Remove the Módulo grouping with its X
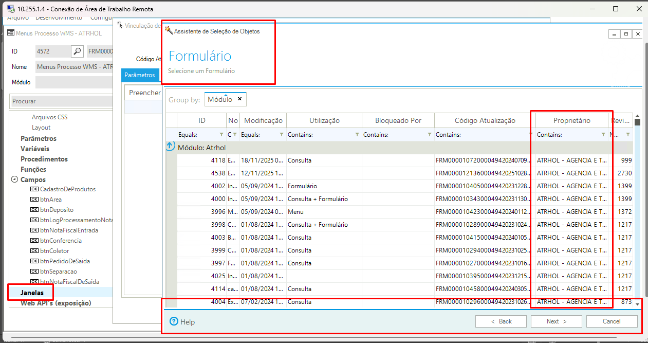 click(239, 99)
